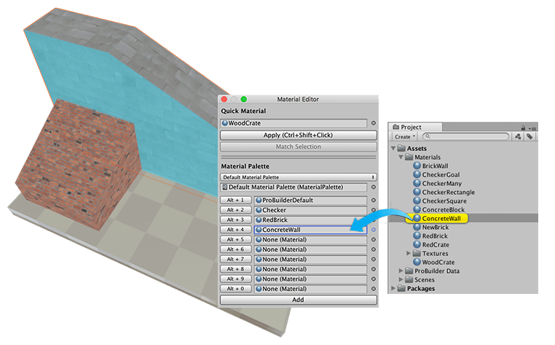Open object picker for Alt + 0 slot
Screen dimensions: 555x345
(374, 289)
